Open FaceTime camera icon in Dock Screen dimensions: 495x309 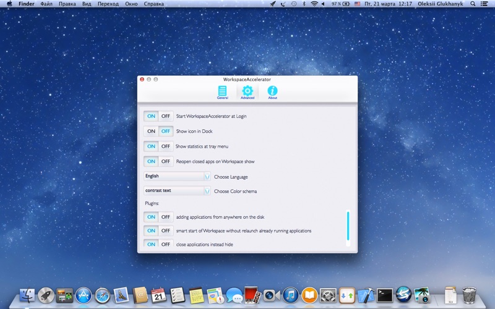(272, 295)
